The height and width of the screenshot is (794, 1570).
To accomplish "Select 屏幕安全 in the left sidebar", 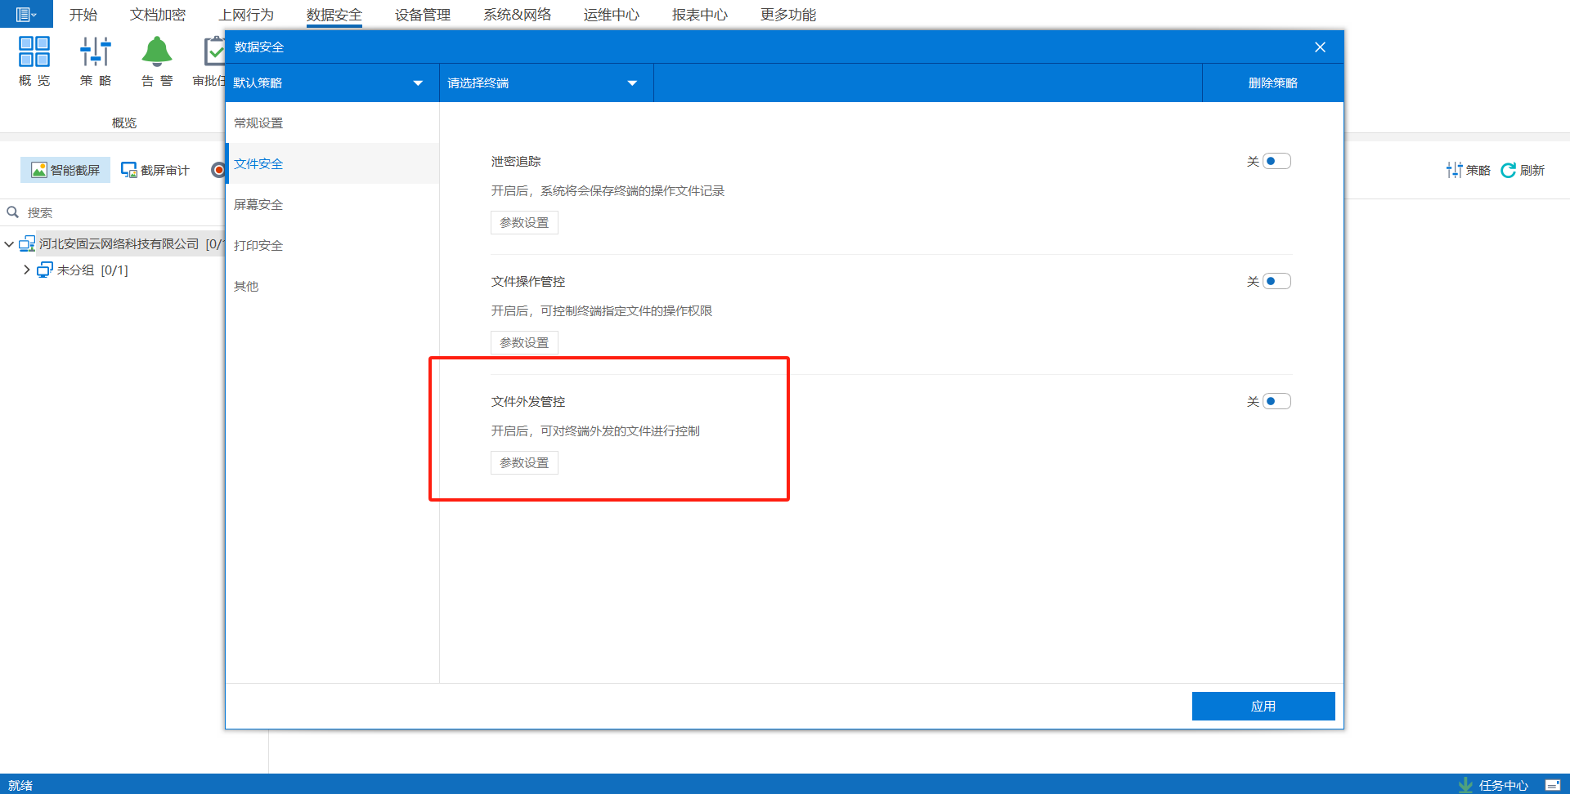I will pyautogui.click(x=258, y=205).
